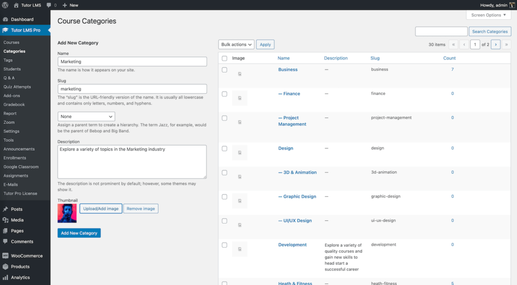Screen dimensions: 517x285
Task: Check the Finance category checkbox
Action: (x=225, y=94)
